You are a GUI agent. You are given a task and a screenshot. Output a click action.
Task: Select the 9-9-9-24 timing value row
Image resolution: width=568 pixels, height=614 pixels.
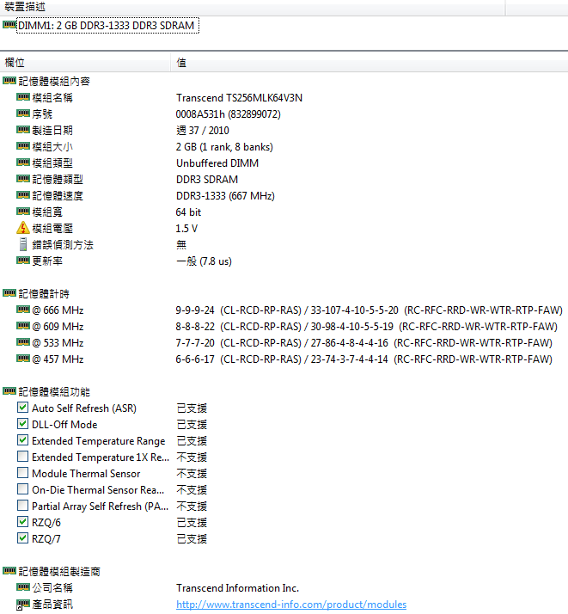(x=369, y=310)
